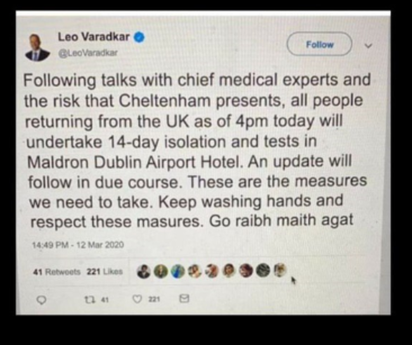Retweet using the retweet arrows icon
Viewport: 412px width, 345px height.
tap(90, 299)
